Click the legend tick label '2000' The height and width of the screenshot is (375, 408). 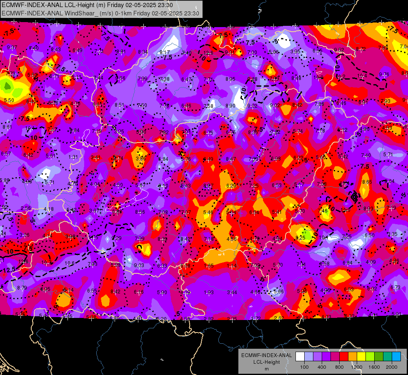[x=392, y=367]
